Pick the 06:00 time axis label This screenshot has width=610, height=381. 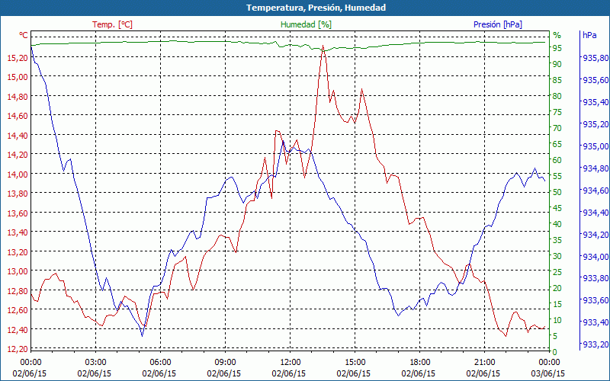[x=160, y=362]
